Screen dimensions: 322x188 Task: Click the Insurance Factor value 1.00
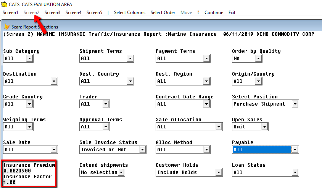point(10,182)
